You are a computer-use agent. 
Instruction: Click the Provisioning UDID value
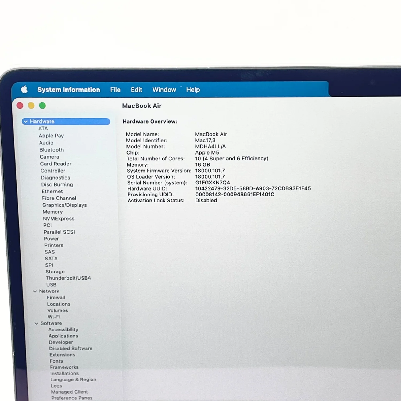click(x=235, y=194)
